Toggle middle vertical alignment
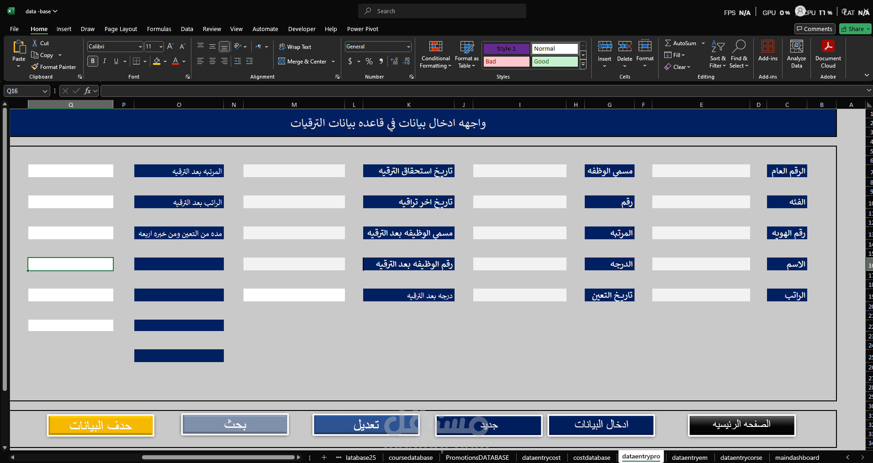This screenshot has height=463, width=873. click(x=212, y=46)
